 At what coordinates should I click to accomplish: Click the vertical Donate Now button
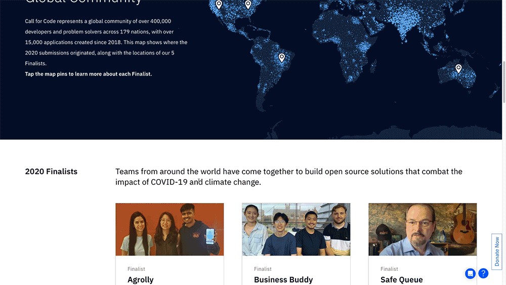[497, 252]
